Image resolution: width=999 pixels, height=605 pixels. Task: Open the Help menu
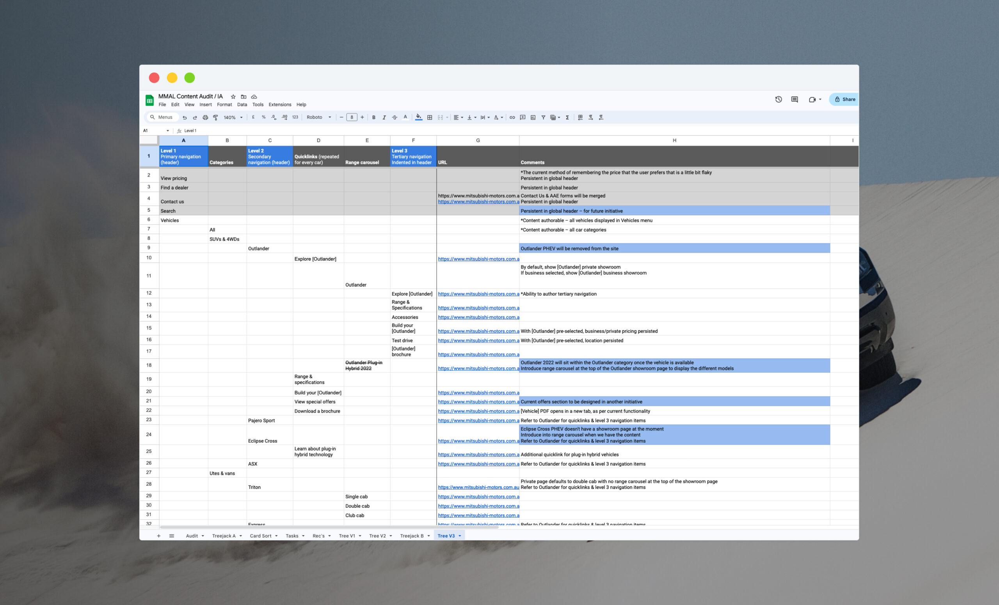pos(301,104)
